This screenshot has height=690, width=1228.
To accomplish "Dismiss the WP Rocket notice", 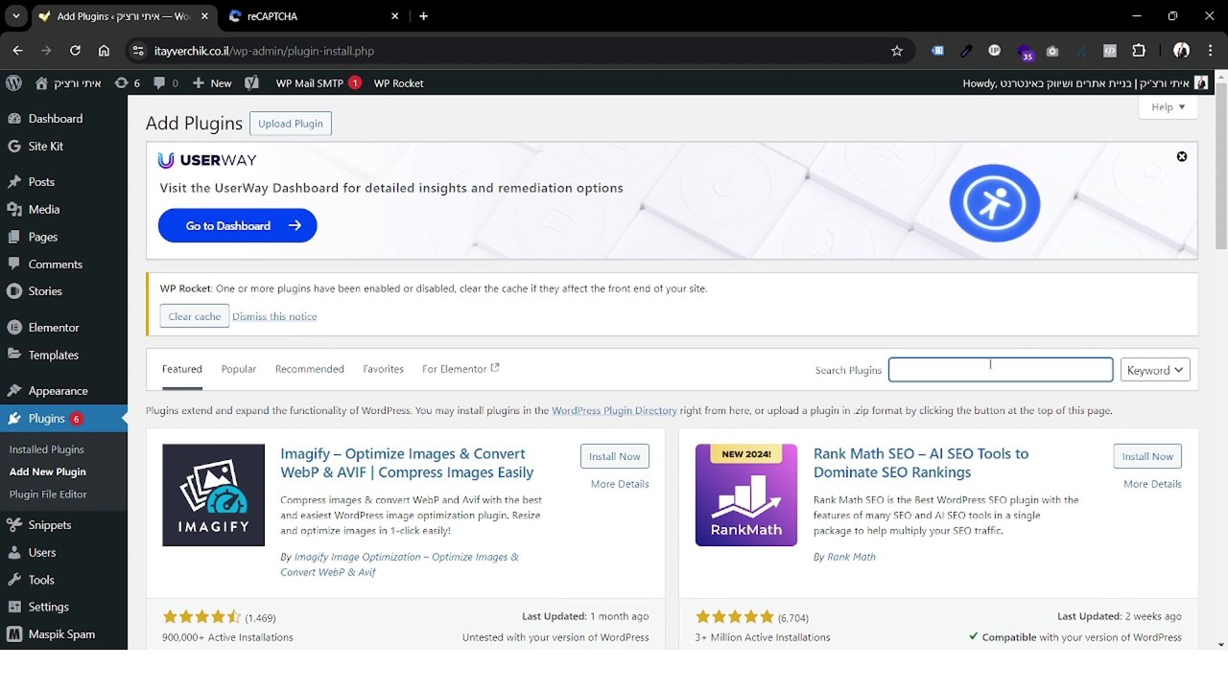I will coord(274,316).
